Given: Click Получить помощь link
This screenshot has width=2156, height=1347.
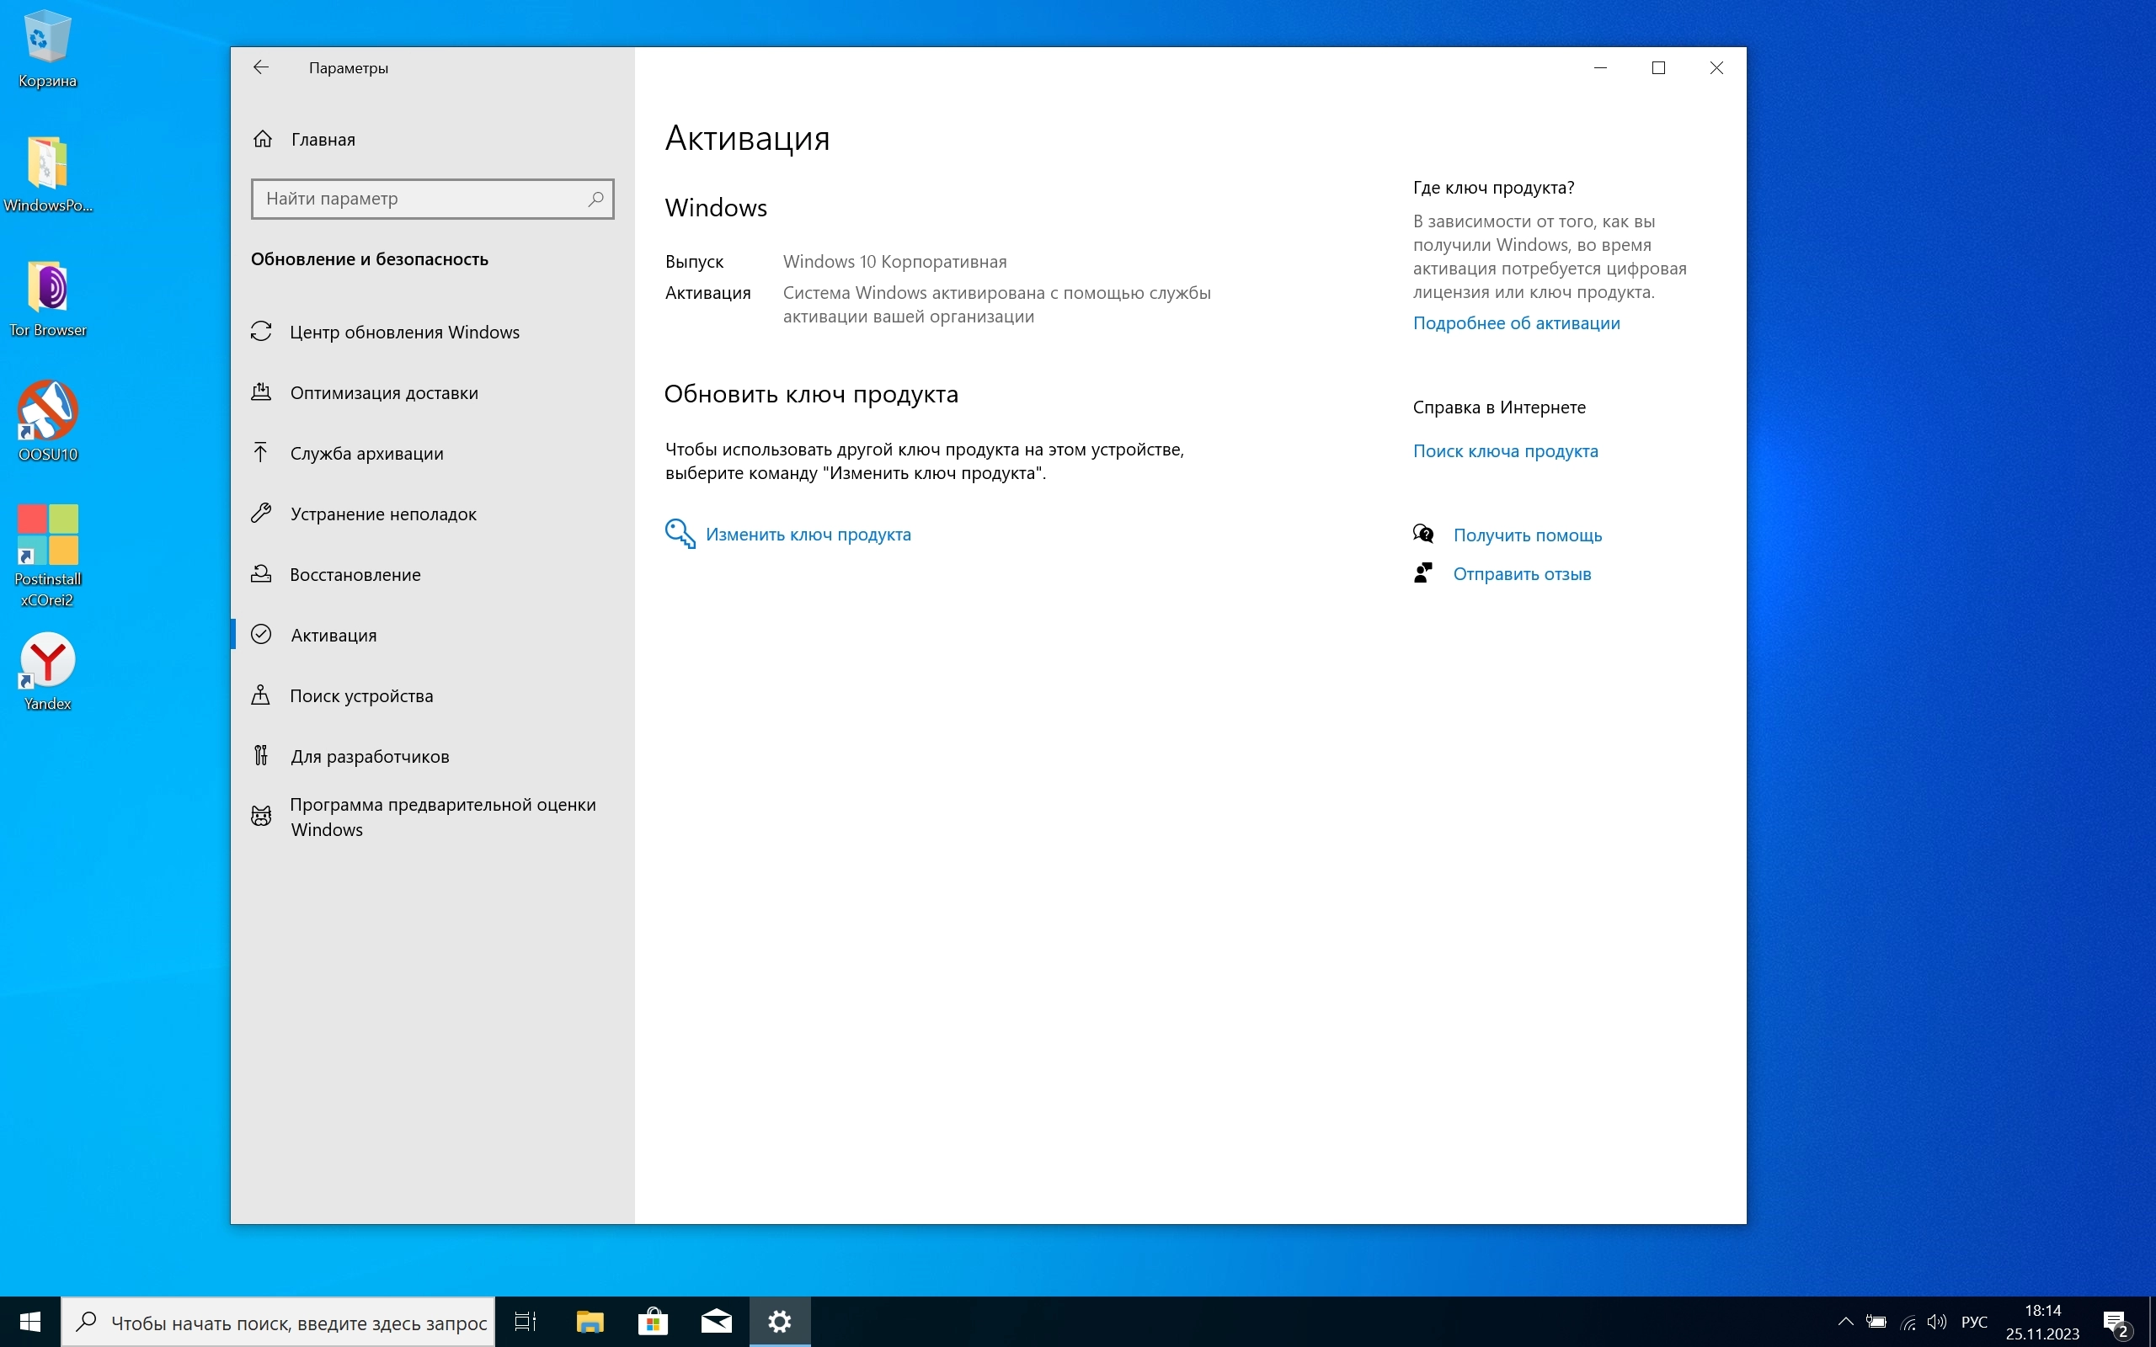Looking at the screenshot, I should click(1527, 535).
